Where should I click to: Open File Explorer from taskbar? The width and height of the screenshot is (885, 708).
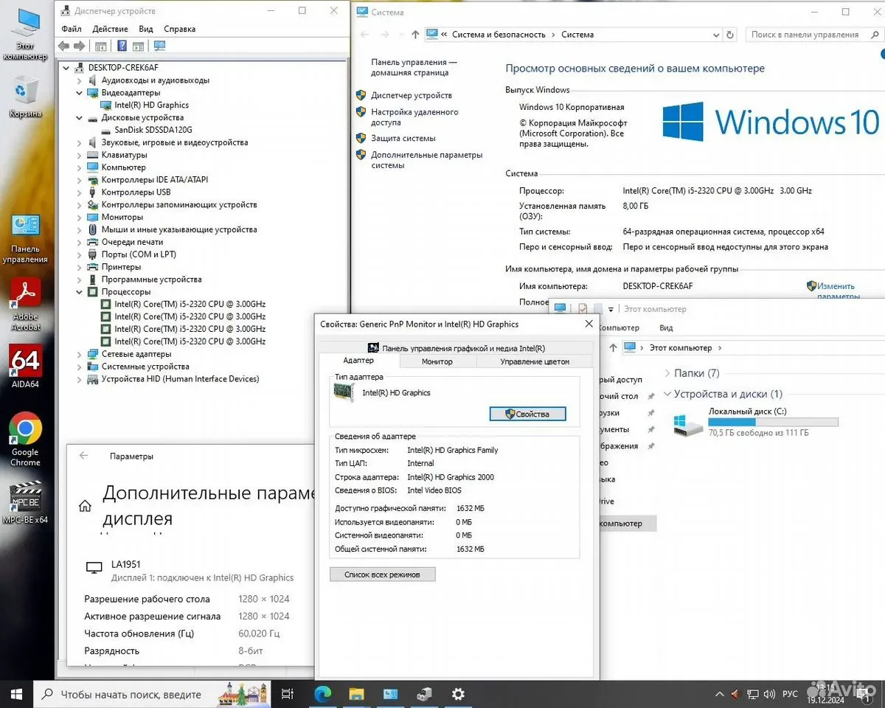tap(356, 694)
